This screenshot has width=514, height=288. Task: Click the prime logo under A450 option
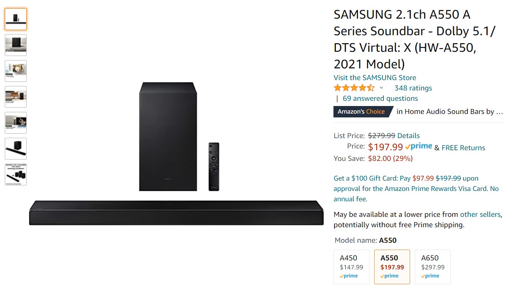pos(349,276)
